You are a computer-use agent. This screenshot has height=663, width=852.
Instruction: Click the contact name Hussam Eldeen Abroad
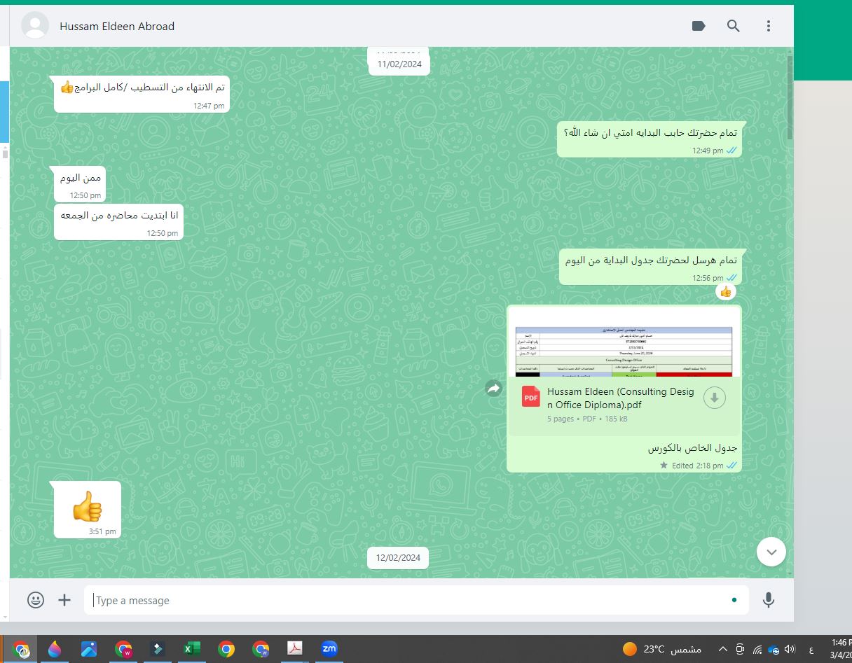tap(117, 27)
